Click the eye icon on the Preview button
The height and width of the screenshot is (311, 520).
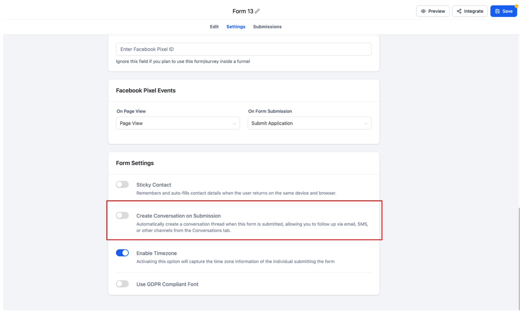(x=423, y=11)
